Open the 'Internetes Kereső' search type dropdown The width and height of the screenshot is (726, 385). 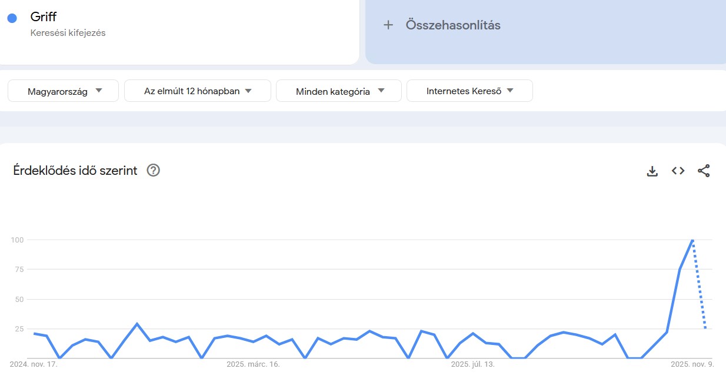pyautogui.click(x=469, y=91)
